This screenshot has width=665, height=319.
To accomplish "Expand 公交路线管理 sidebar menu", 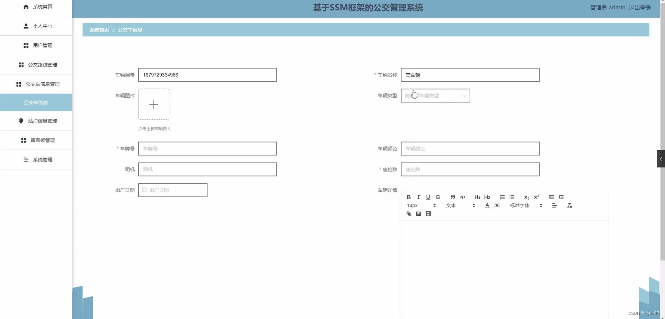I will [x=36, y=65].
